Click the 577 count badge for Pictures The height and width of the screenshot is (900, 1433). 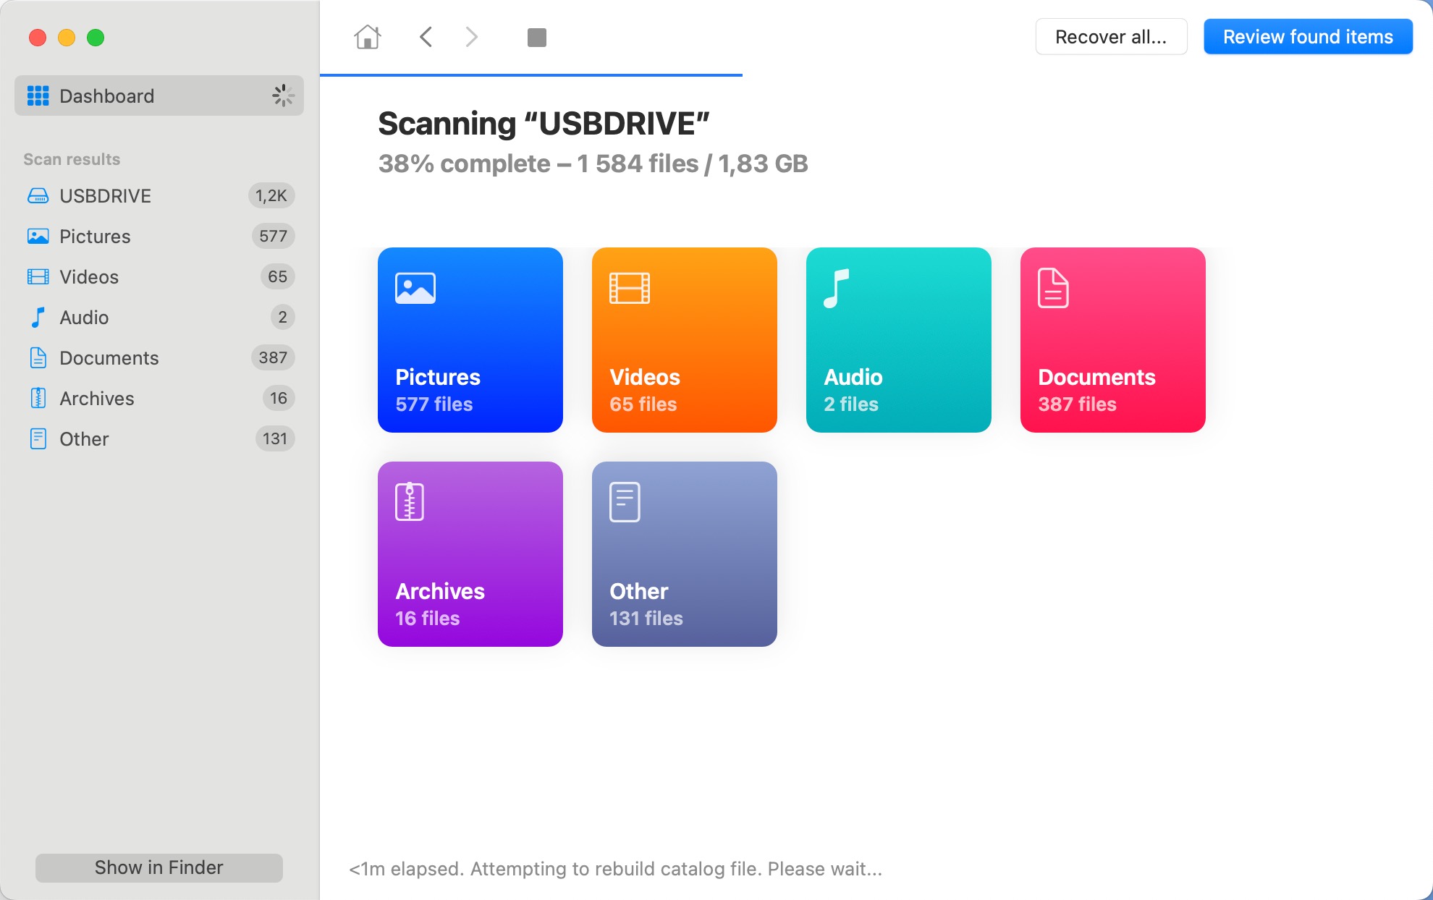coord(273,237)
